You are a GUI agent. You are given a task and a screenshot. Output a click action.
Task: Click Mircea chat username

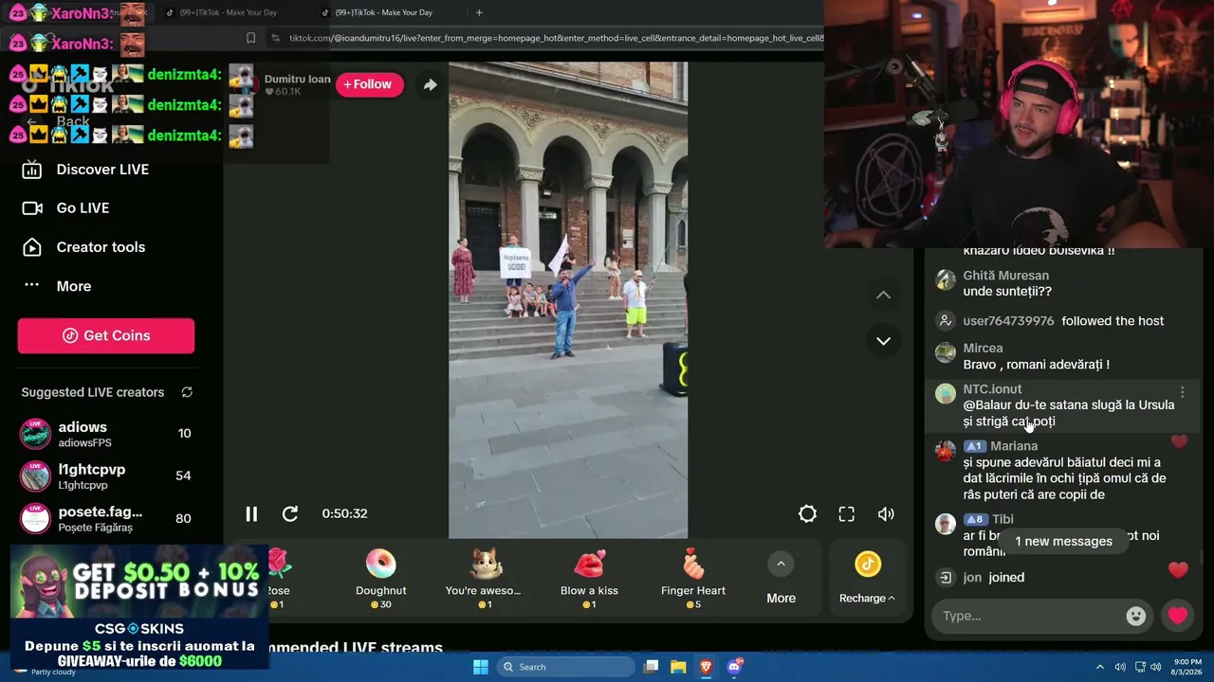click(983, 349)
